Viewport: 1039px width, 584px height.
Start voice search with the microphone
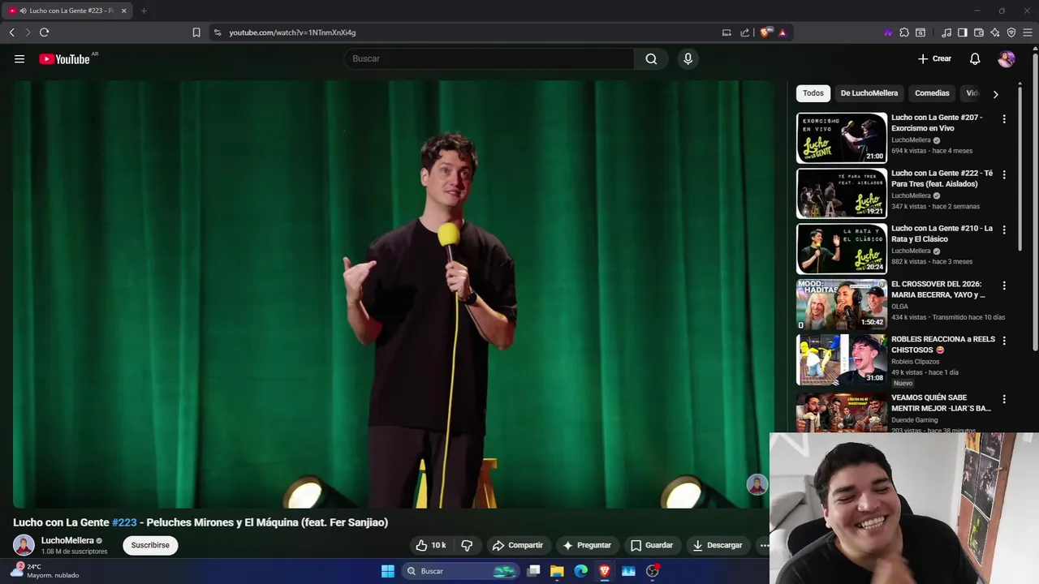click(688, 58)
